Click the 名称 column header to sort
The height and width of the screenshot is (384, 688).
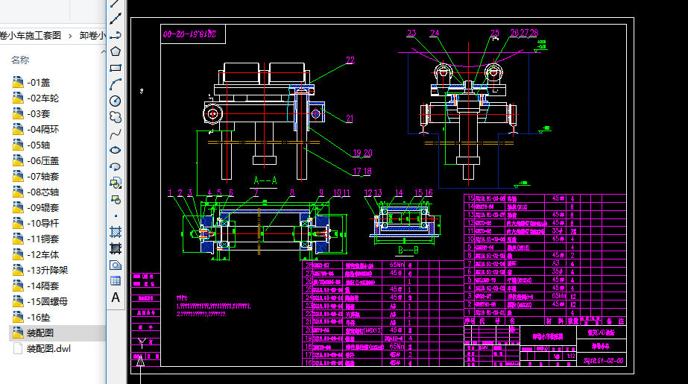20,60
